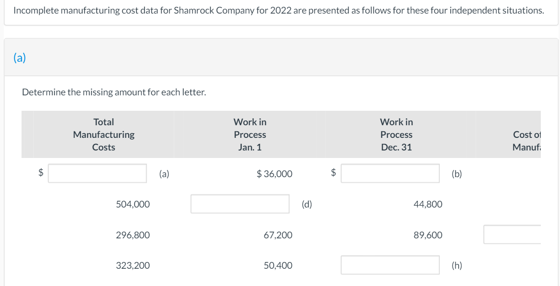Image resolution: width=560 pixels, height=286 pixels.
Task: Click the Work in Process Jan. 1 box for (d)
Action: tap(240, 204)
